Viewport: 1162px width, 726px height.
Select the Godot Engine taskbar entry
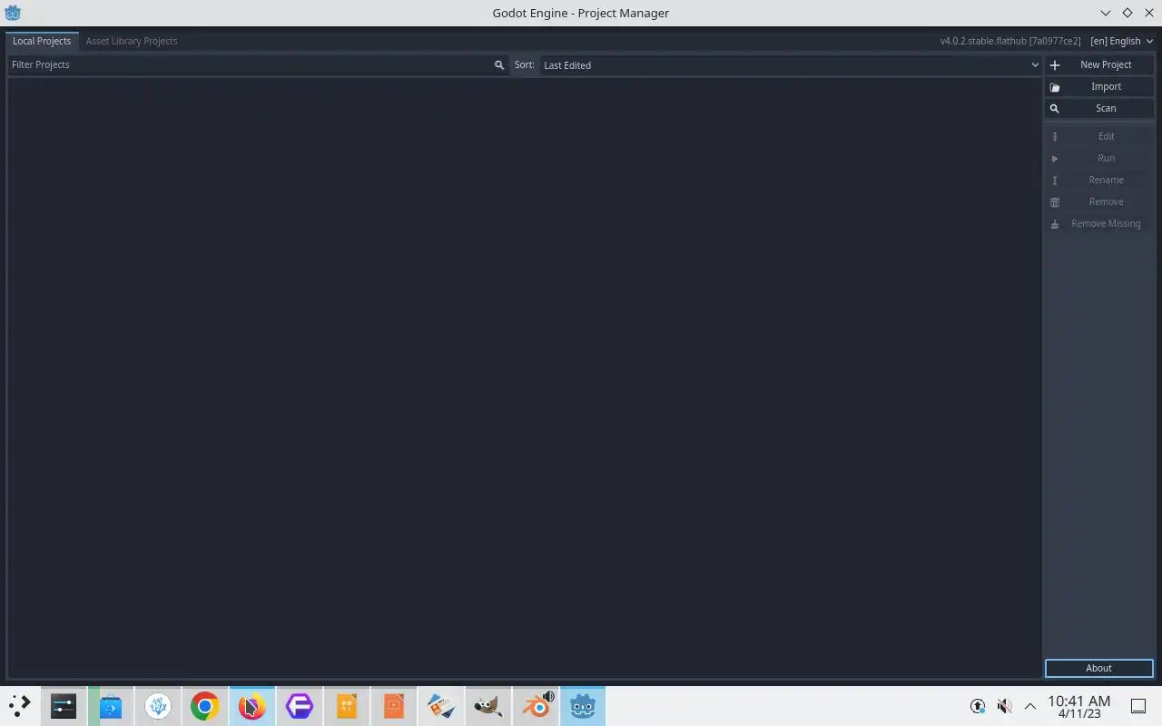point(583,706)
